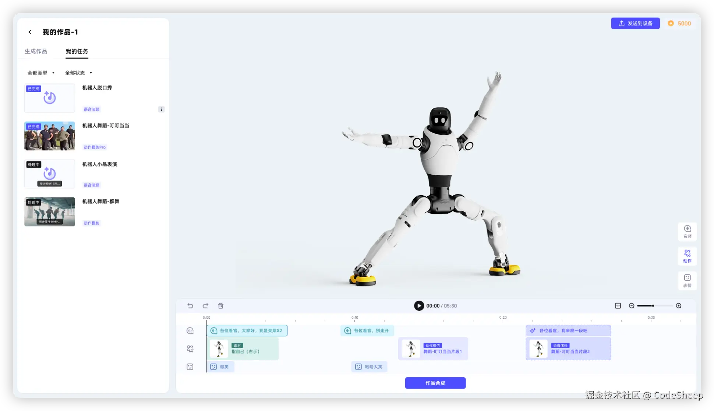The image size is (714, 411).
Task: Open the 音频 audio panel icon
Action: point(687,231)
